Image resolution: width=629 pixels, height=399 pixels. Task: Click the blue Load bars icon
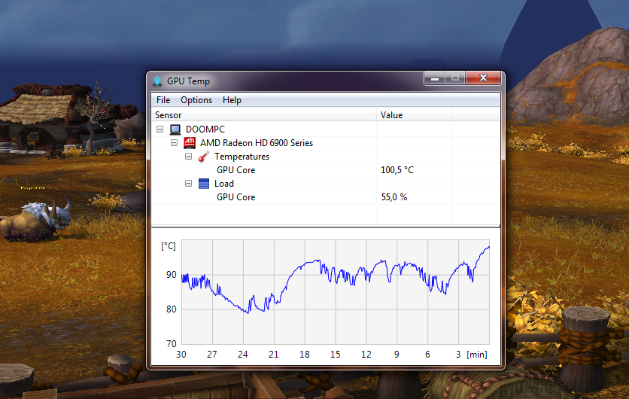pos(204,184)
